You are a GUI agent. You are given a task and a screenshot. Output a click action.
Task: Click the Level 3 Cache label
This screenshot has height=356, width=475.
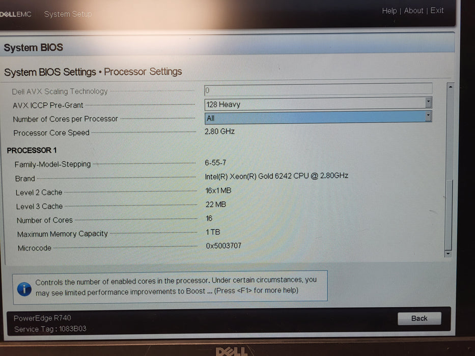(x=39, y=206)
